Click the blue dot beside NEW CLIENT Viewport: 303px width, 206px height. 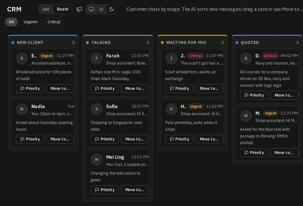click(x=13, y=43)
